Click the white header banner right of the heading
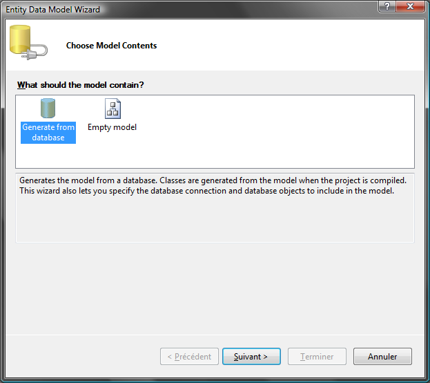This screenshot has width=430, height=383. (290, 46)
